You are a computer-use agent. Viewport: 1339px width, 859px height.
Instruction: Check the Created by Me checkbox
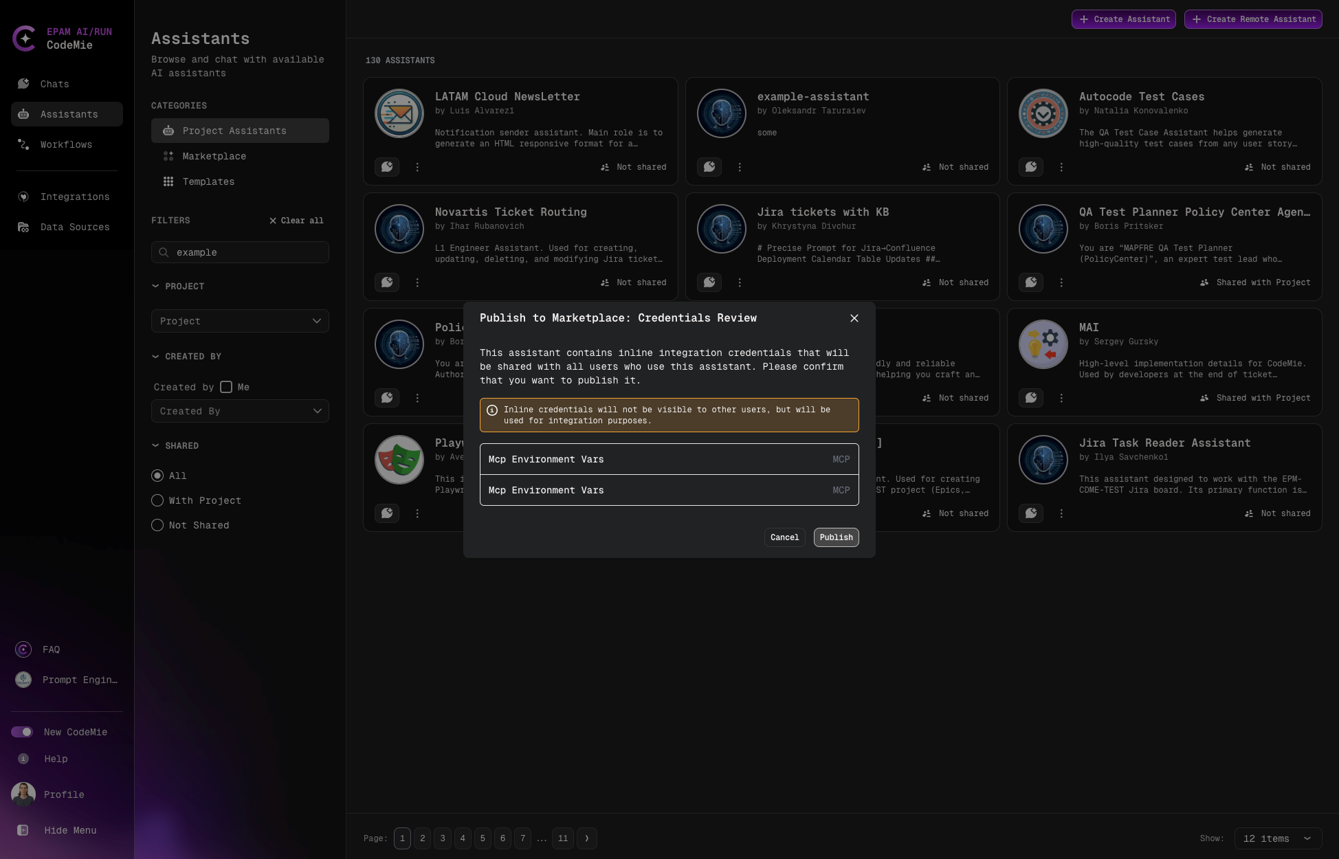click(226, 387)
